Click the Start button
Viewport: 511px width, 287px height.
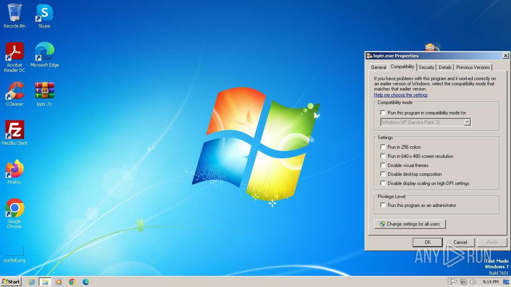tap(11, 282)
